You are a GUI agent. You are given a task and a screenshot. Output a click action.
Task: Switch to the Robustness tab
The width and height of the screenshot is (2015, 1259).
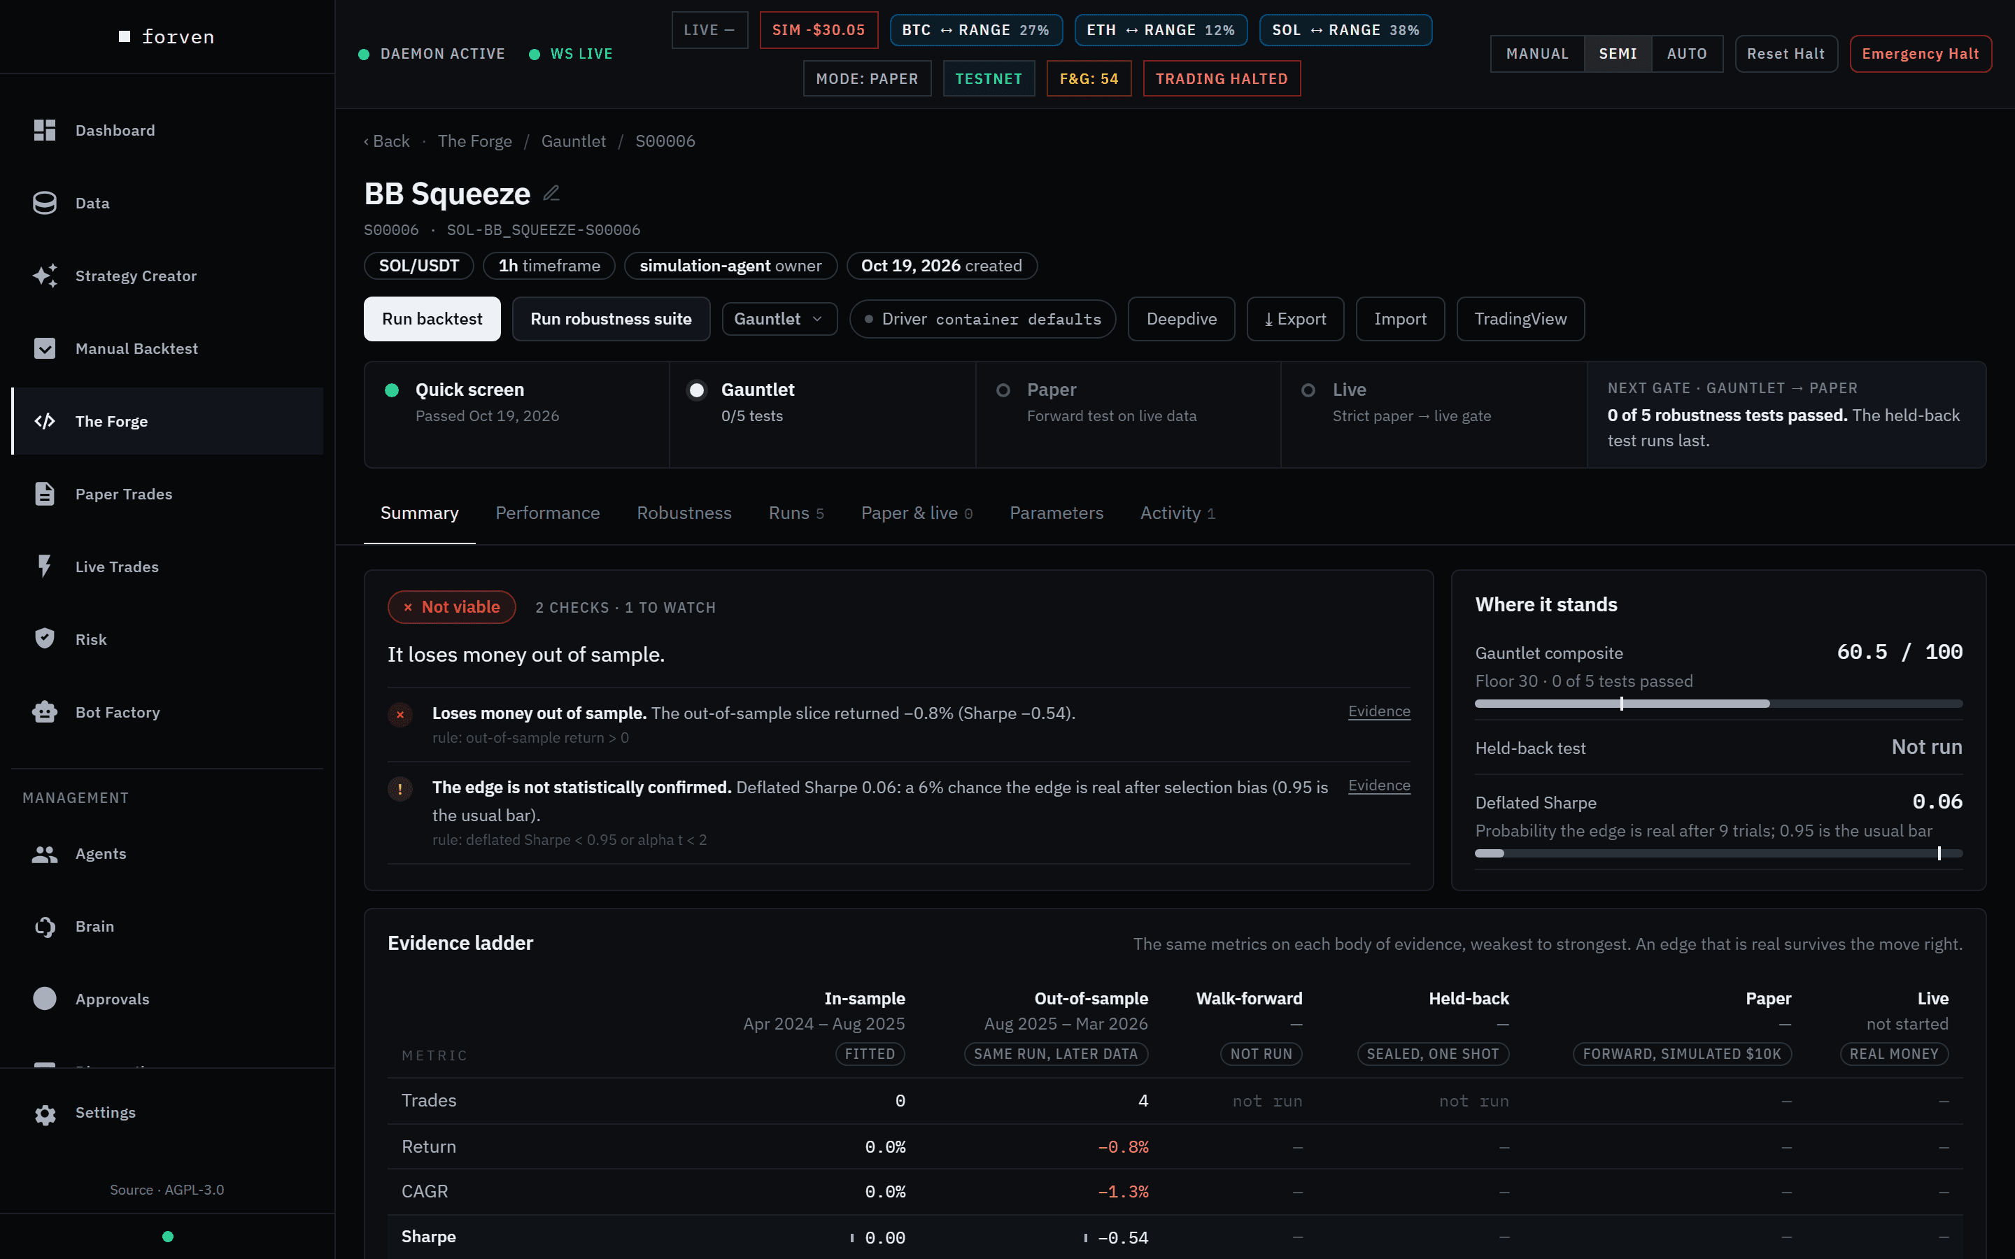coord(684,513)
